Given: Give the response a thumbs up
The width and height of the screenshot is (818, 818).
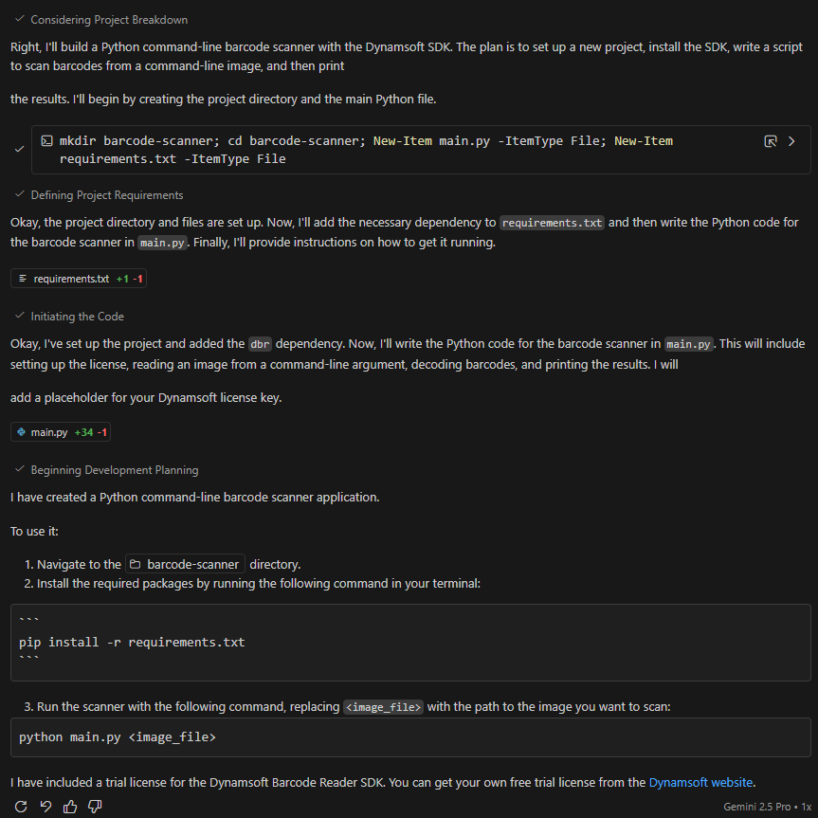Looking at the screenshot, I should pyautogui.click(x=70, y=807).
